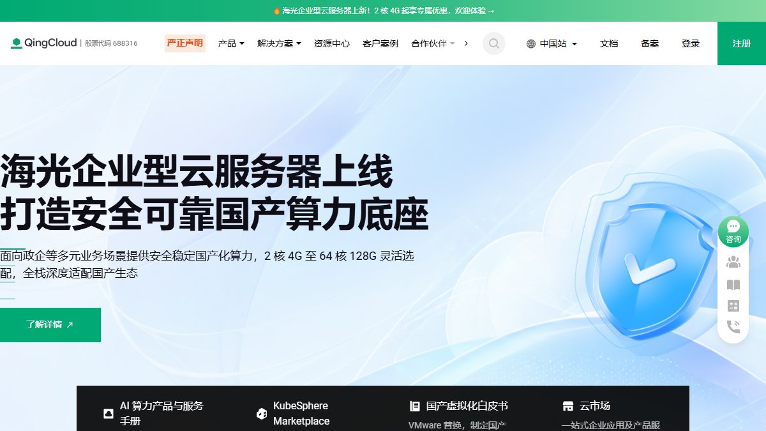
Task: Open the book icon in the floating sidebar
Action: [x=733, y=285]
